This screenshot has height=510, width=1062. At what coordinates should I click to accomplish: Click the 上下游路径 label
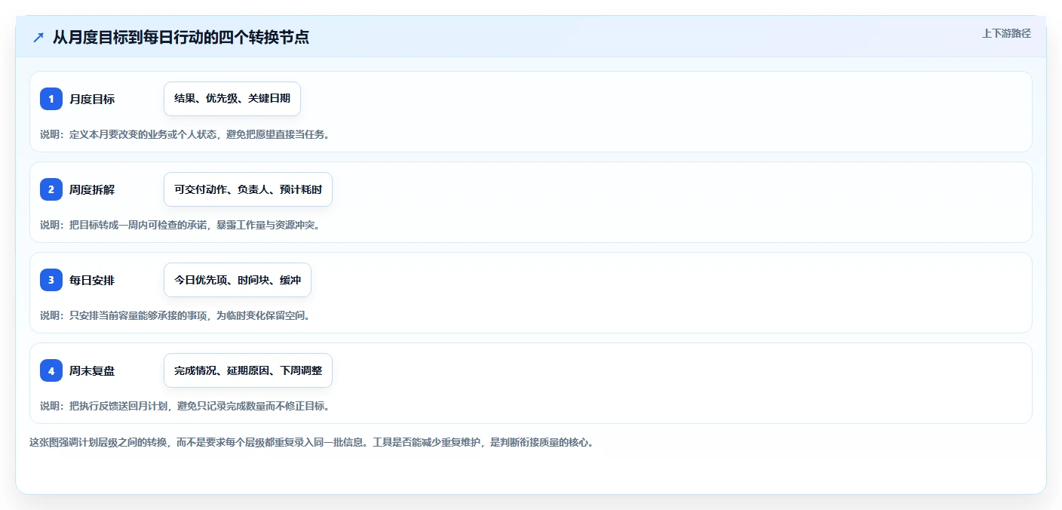1006,33
